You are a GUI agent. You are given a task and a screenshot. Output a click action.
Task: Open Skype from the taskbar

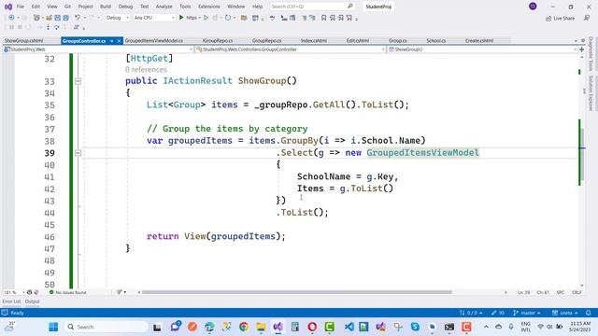(415, 327)
